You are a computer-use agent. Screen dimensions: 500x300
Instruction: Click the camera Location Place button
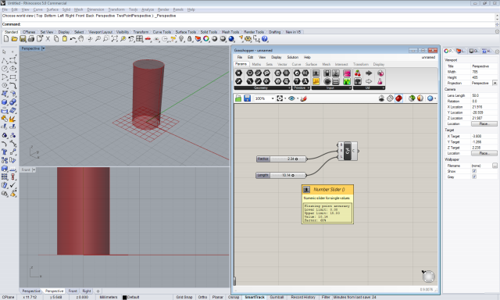(x=484, y=123)
